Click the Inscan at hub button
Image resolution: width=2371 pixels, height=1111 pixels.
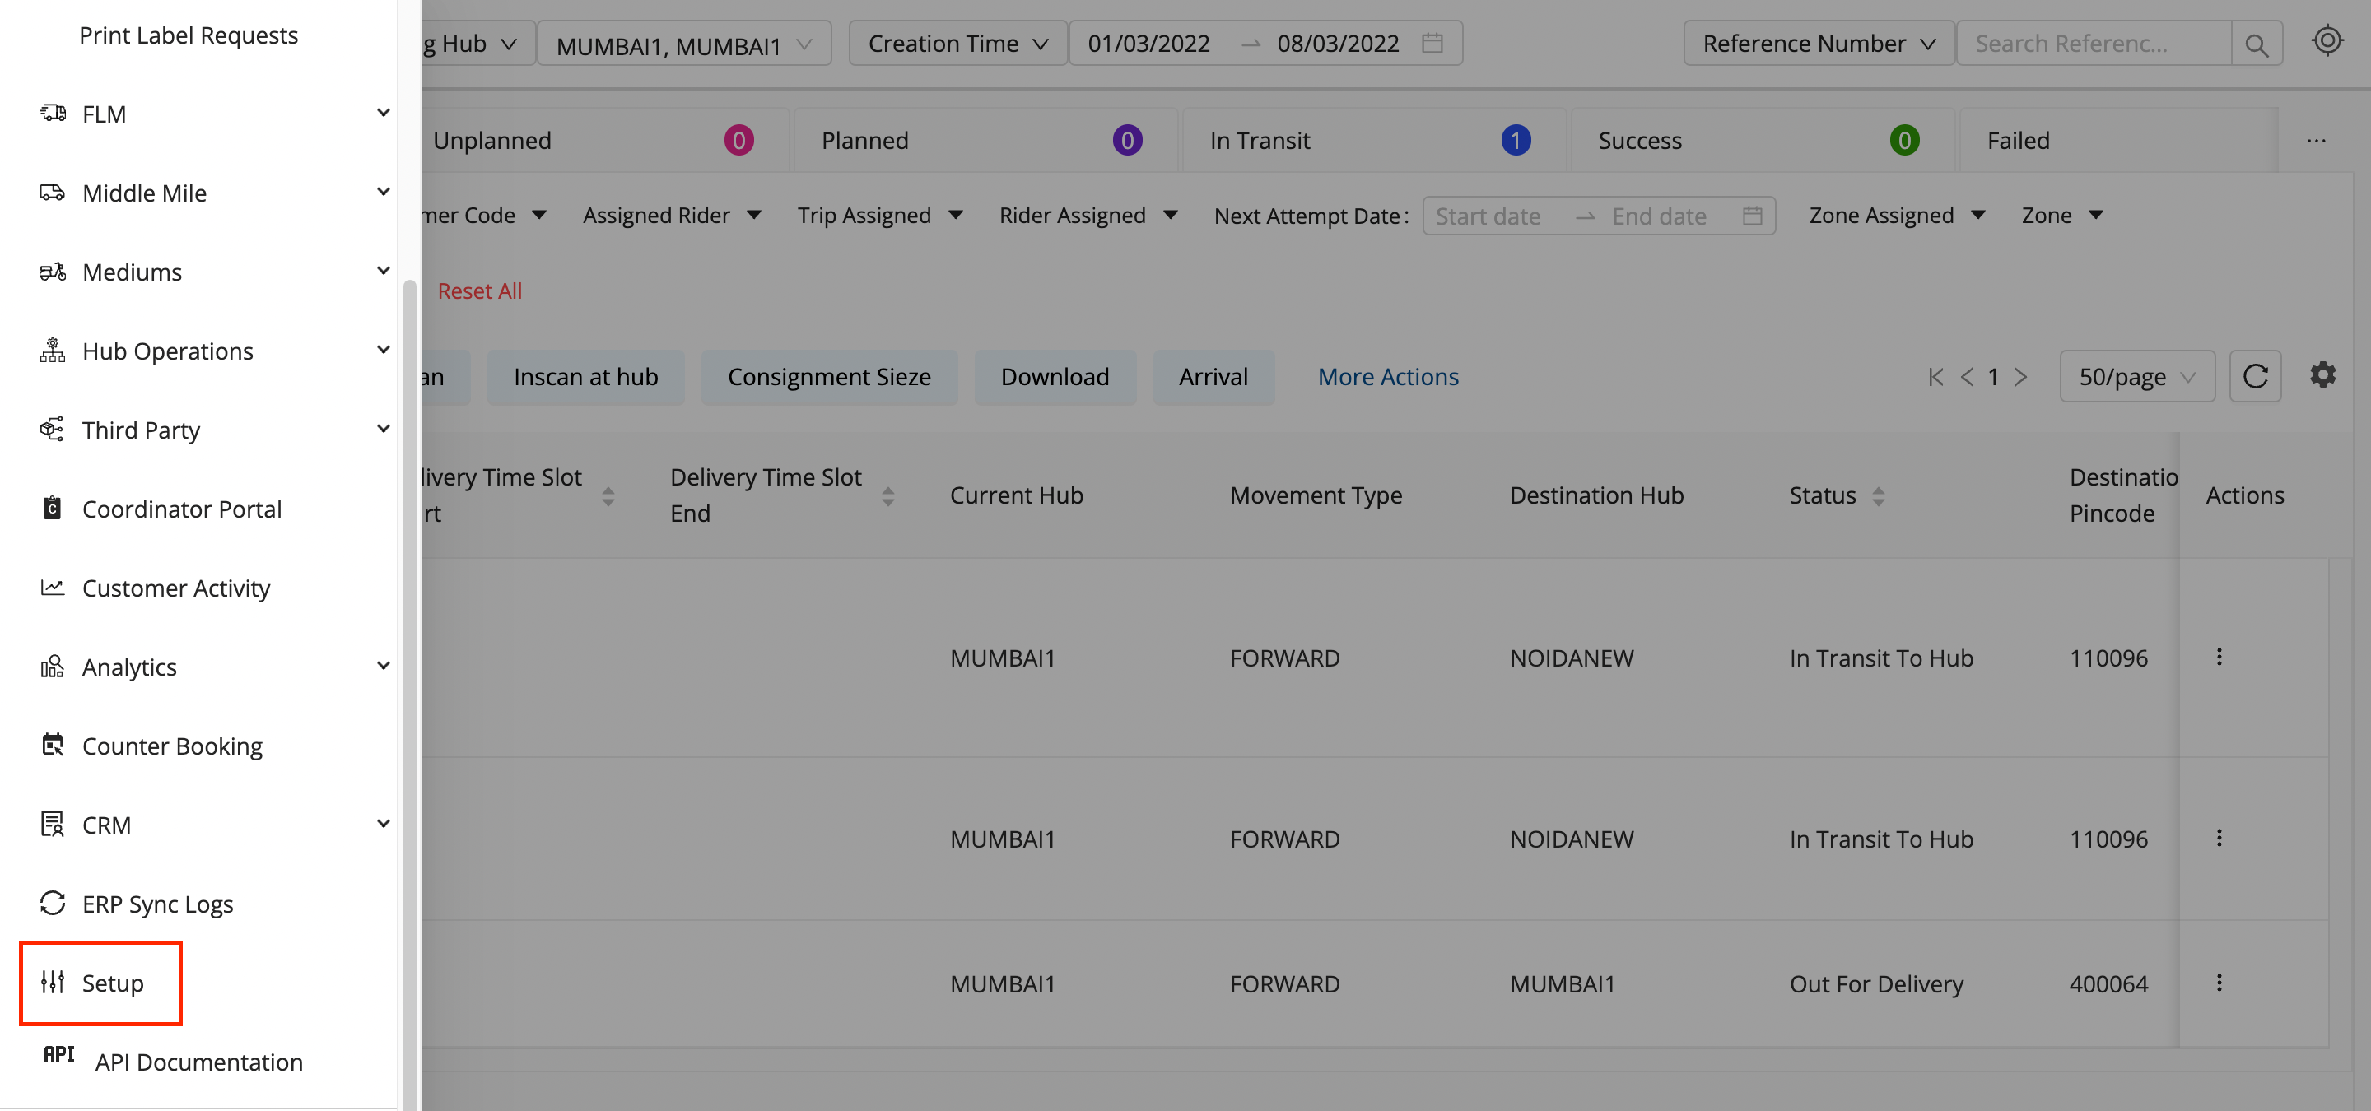coord(585,377)
